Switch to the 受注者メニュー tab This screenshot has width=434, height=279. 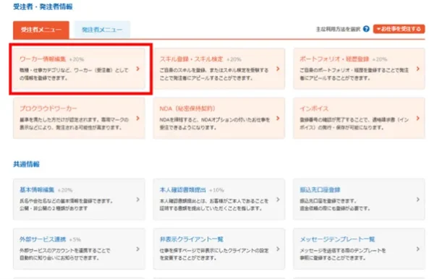(41, 30)
